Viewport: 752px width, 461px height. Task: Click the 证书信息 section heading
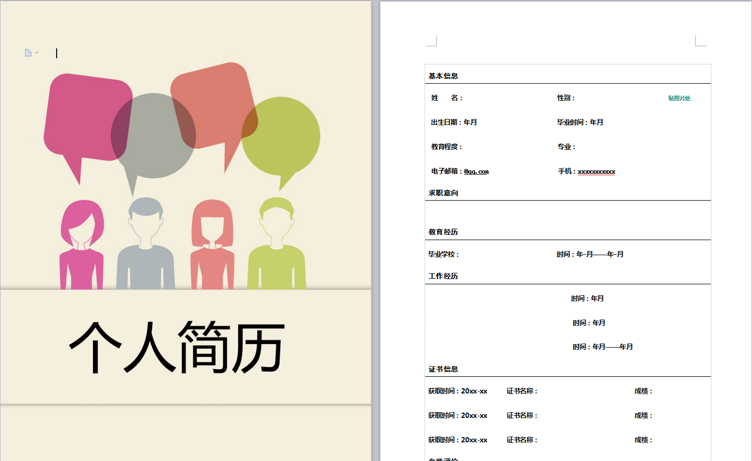pos(443,369)
